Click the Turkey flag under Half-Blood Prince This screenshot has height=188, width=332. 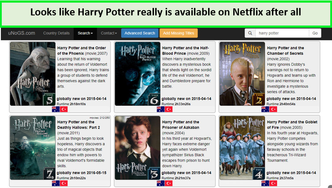168,109
